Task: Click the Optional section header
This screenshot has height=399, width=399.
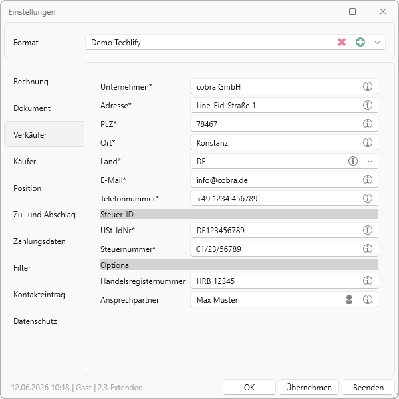Action: pos(239,265)
